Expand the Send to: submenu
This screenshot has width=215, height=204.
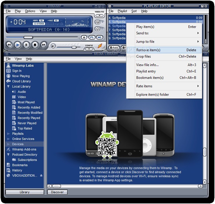(x=164, y=33)
